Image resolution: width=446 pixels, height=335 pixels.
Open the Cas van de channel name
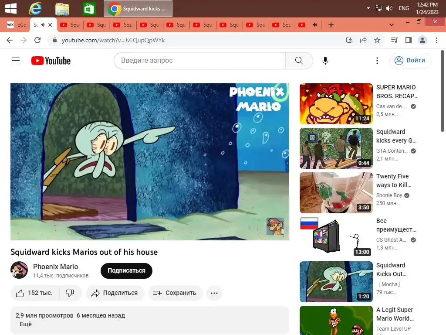(391, 106)
